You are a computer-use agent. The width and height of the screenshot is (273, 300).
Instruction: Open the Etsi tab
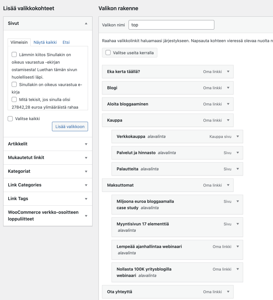coord(66,42)
